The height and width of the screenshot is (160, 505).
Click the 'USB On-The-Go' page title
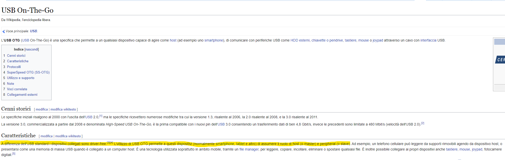[27, 10]
